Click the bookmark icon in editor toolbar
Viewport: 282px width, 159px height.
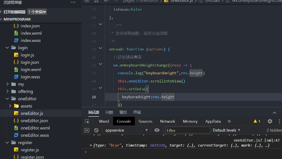pos(96,1)
